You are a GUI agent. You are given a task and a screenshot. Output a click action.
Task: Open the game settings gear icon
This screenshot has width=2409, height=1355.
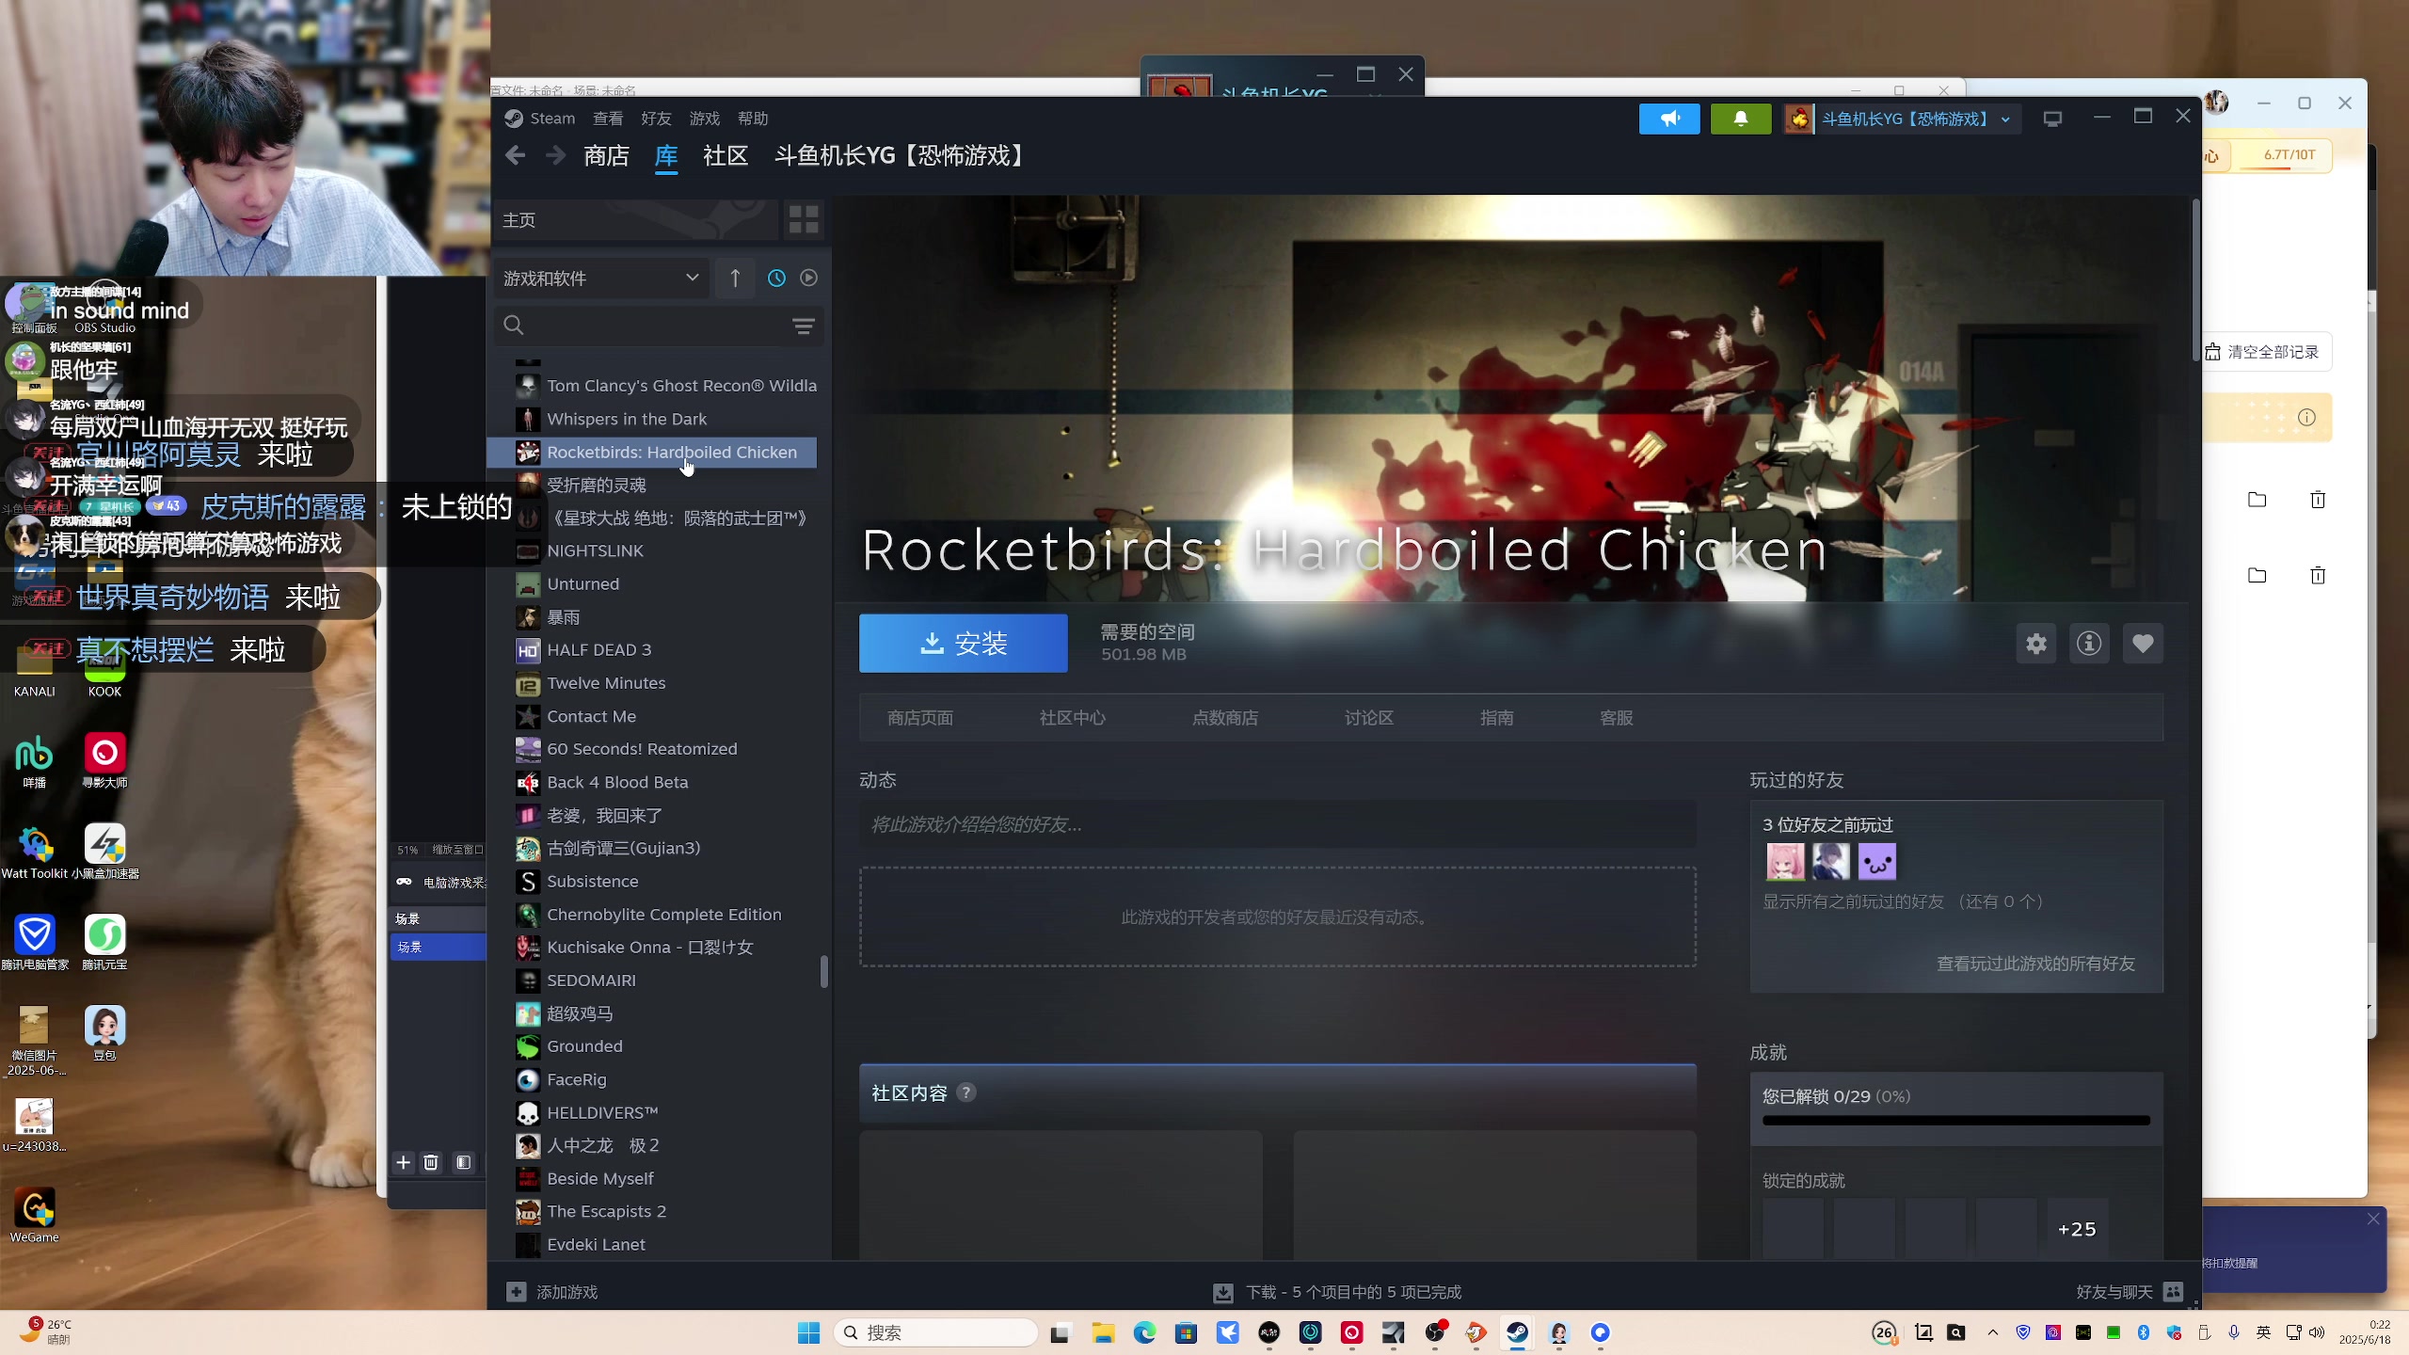[2036, 644]
